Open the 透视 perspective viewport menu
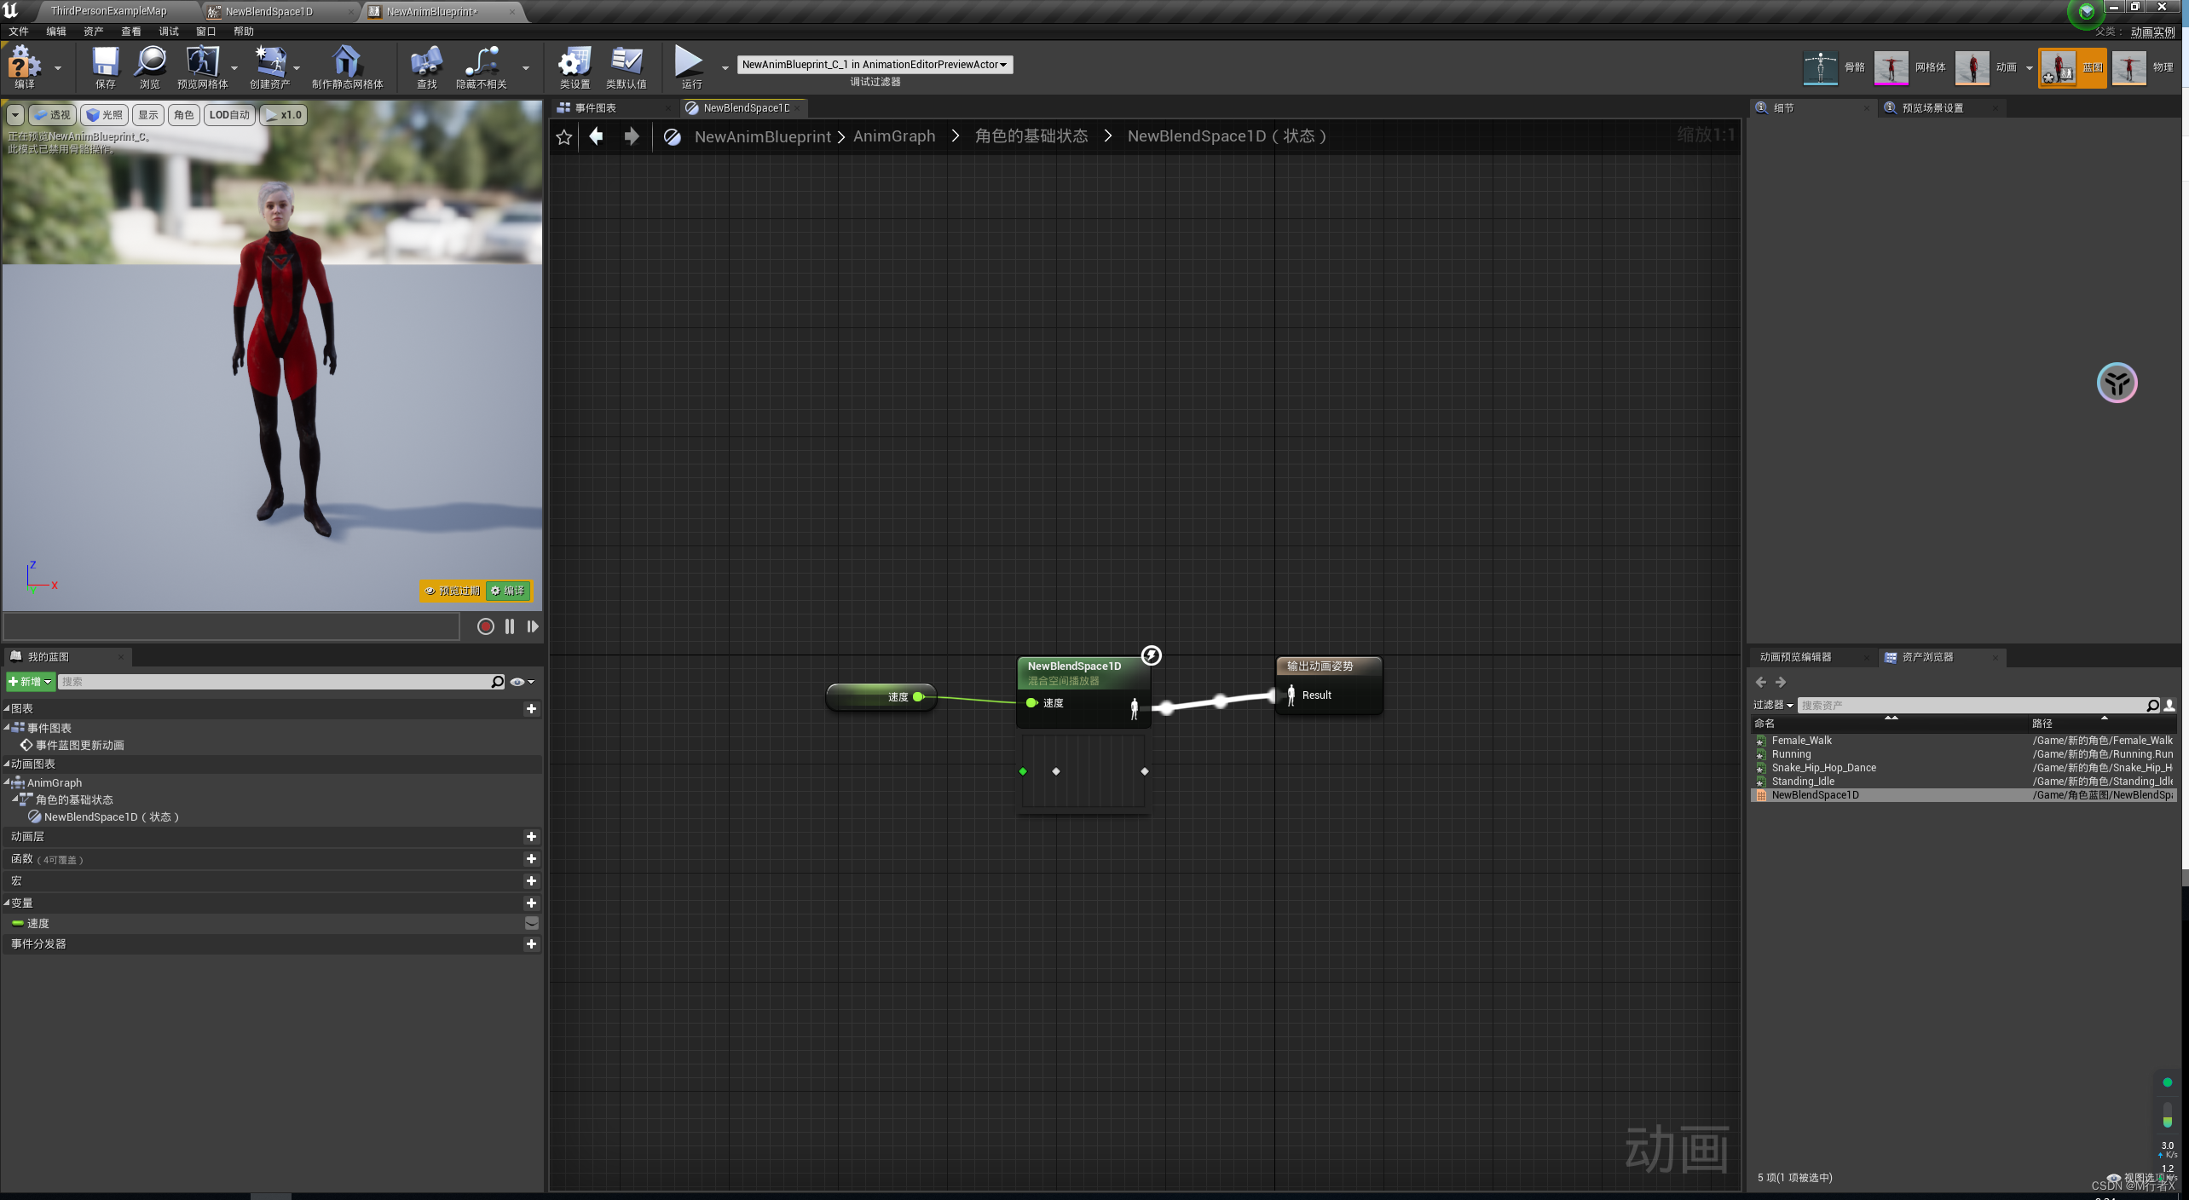 point(52,115)
